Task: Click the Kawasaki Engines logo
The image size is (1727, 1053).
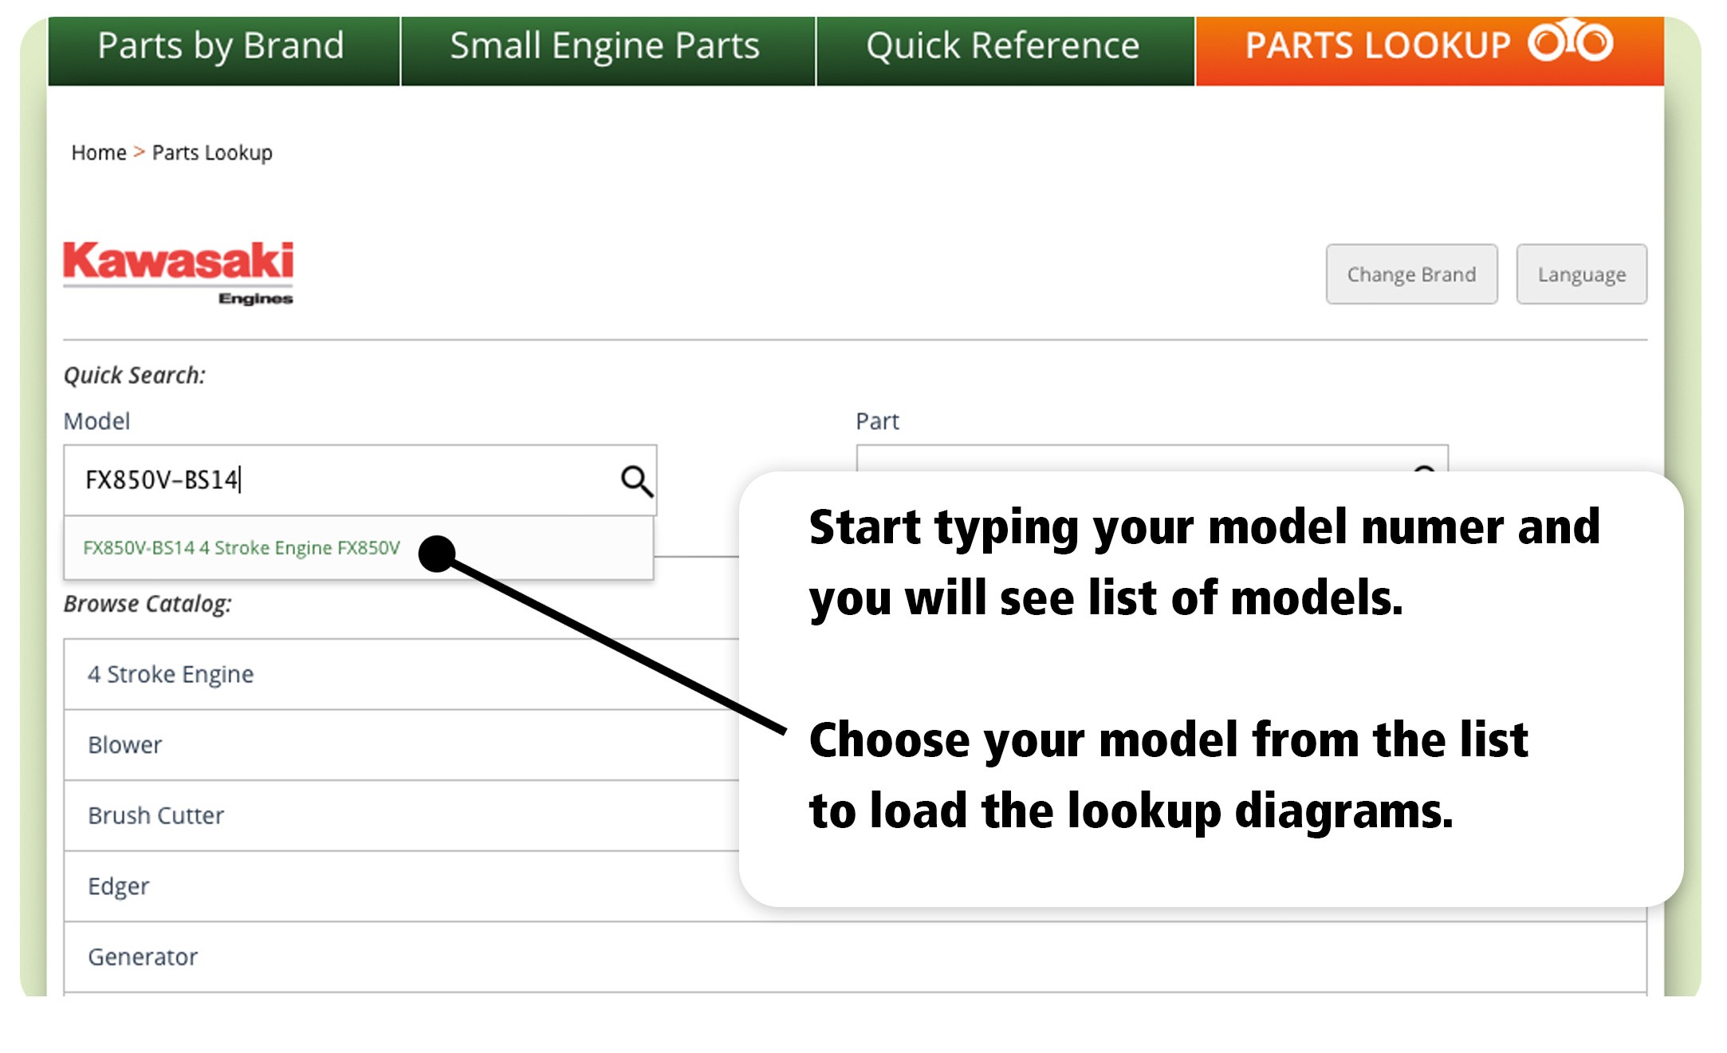Action: [179, 273]
